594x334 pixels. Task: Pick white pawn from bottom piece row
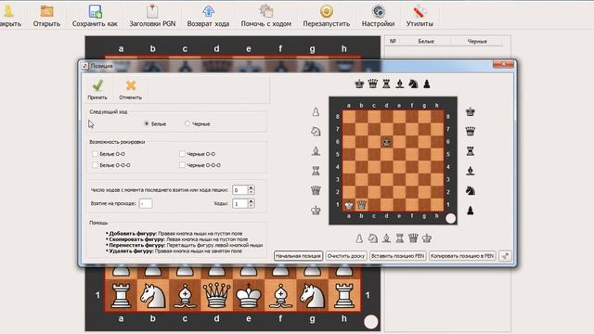[359, 238]
